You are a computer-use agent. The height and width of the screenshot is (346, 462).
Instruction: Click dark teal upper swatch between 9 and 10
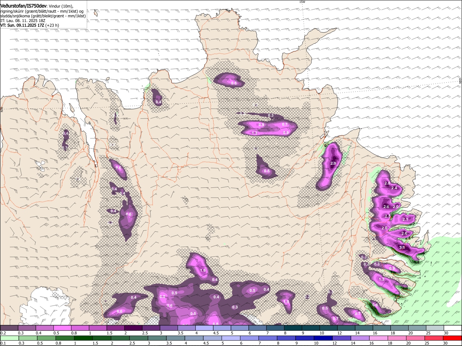point(311,328)
